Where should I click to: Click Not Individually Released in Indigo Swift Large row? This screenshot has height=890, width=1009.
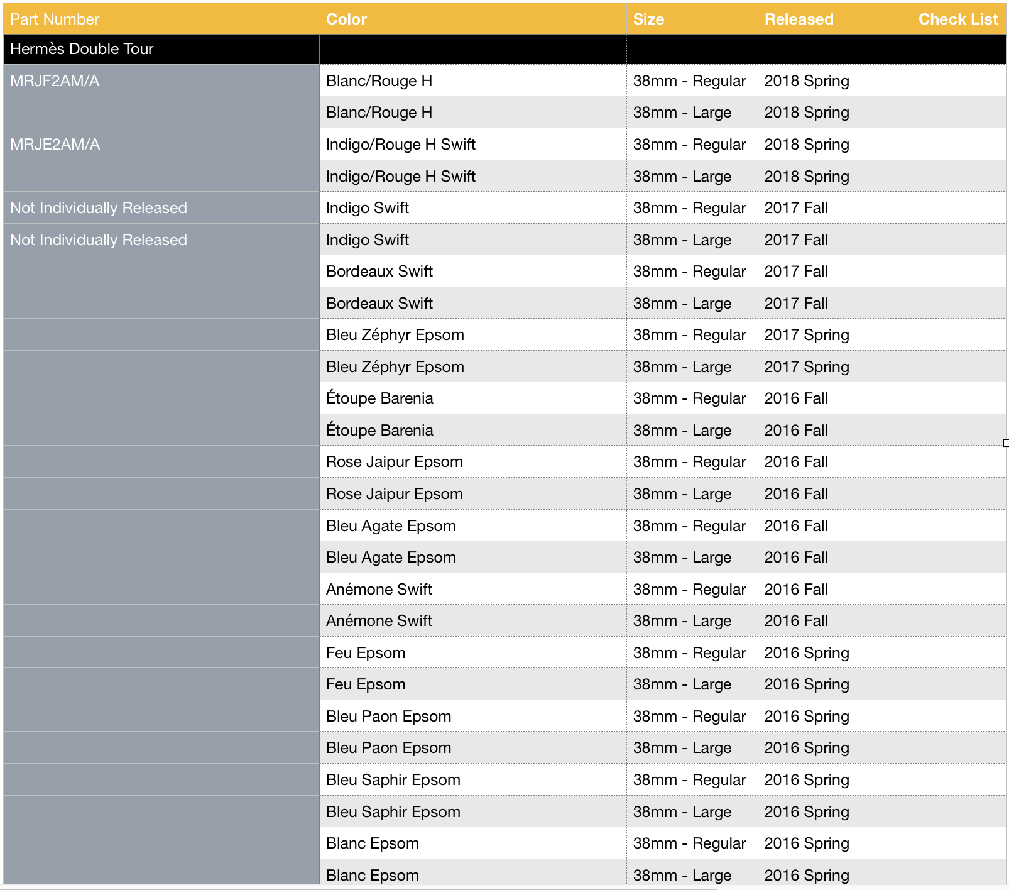99,240
